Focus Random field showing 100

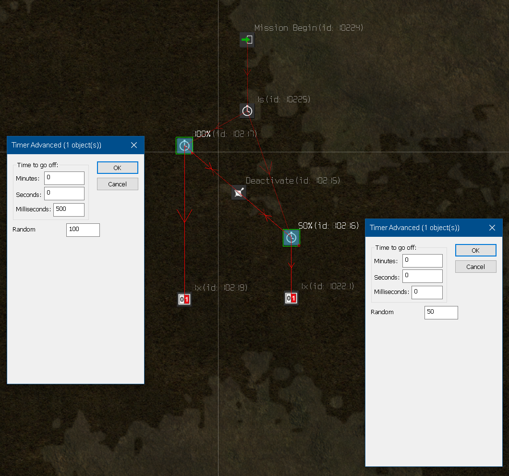pos(83,230)
